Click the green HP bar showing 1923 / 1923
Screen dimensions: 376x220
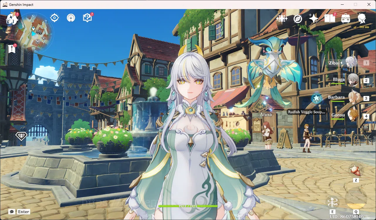click(188, 206)
